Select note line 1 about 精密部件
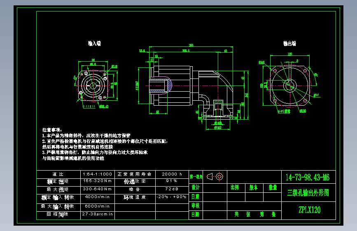 [86, 136]
